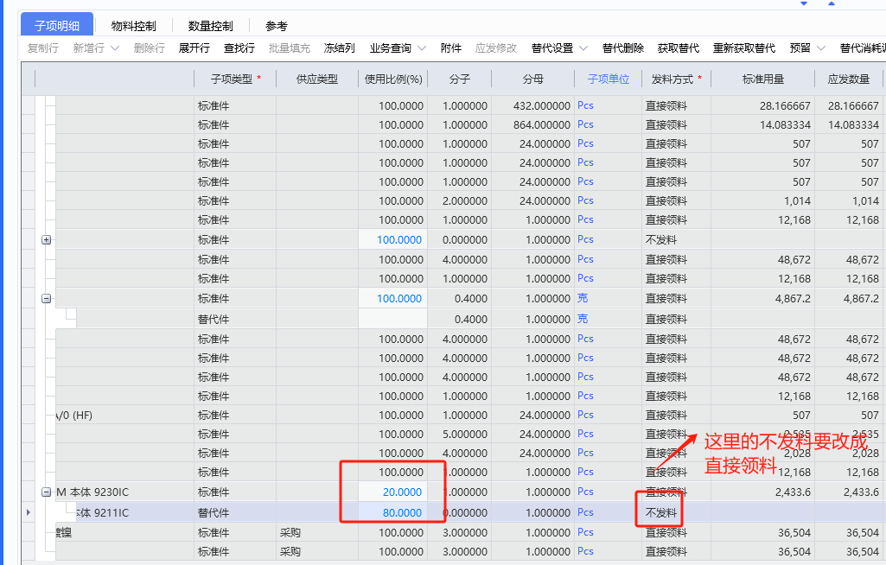Click the 克 unit link in 替代件 row
The width and height of the screenshot is (886, 565).
point(583,320)
